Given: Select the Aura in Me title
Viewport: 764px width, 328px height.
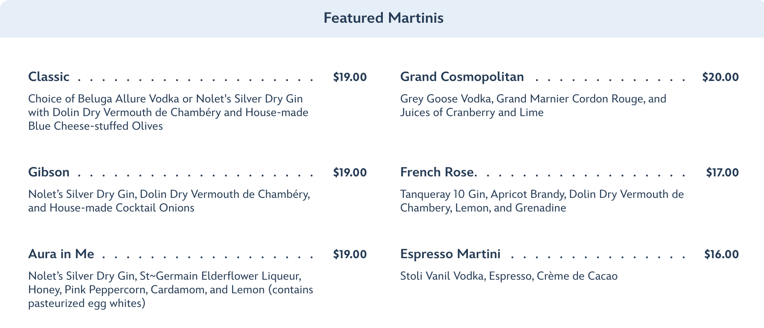Looking at the screenshot, I should pyautogui.click(x=61, y=254).
